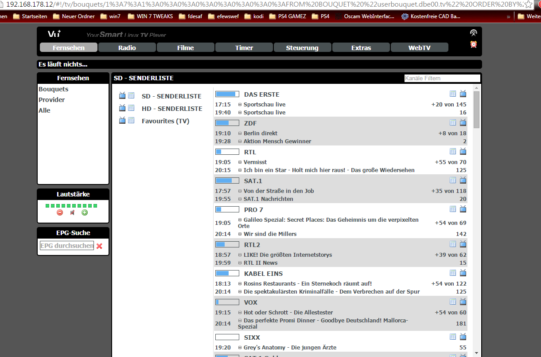This screenshot has height=357, width=541.
Task: Open EPG icon for RTL2
Action: (x=452, y=244)
